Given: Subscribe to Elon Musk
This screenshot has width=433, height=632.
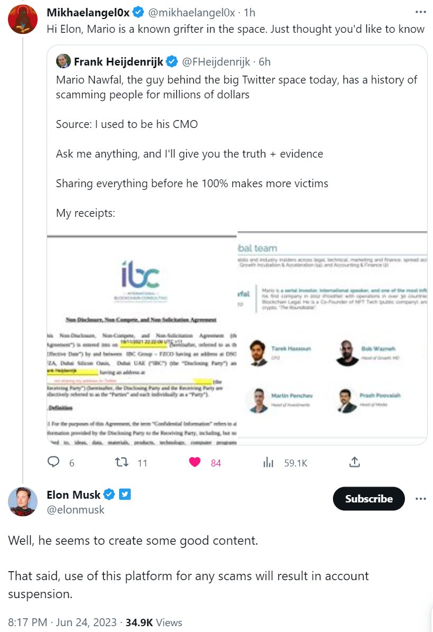Looking at the screenshot, I should [368, 499].
